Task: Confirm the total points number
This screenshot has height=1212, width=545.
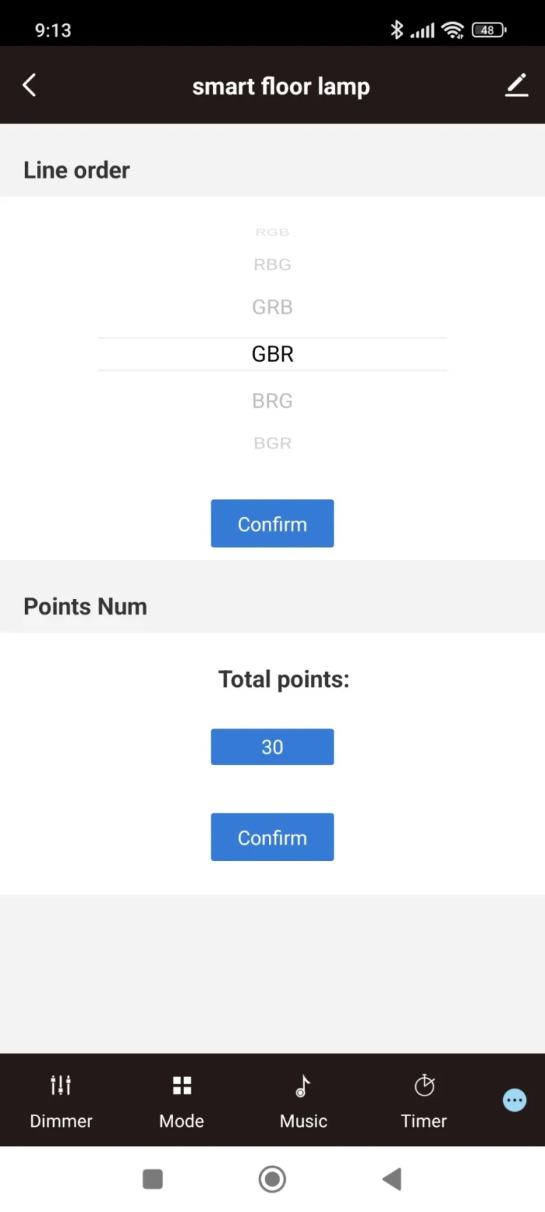Action: [272, 837]
